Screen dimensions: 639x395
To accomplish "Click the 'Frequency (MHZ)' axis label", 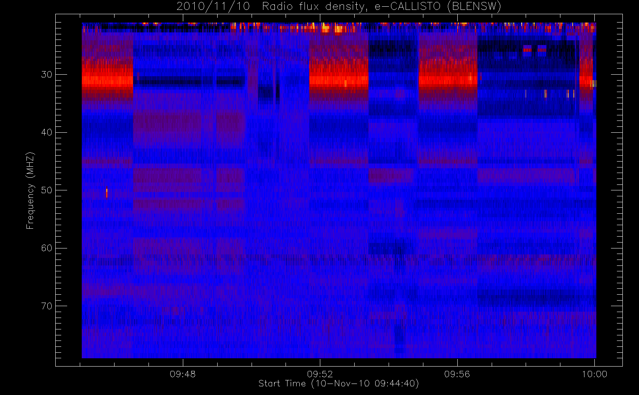I will point(30,190).
